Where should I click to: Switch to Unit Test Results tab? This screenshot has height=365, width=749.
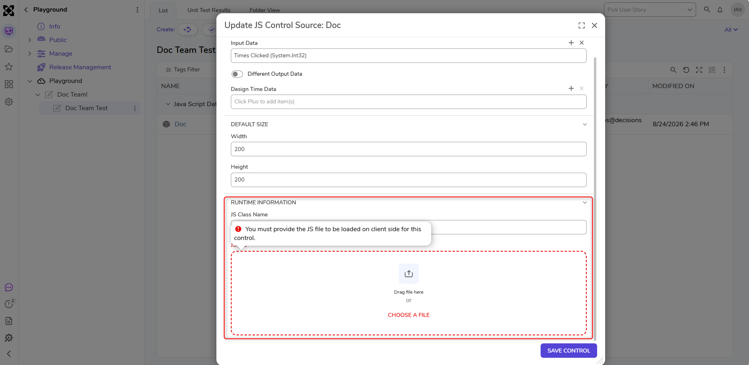pos(209,10)
